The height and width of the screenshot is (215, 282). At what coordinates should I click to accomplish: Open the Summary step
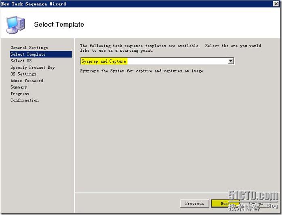tap(19, 87)
